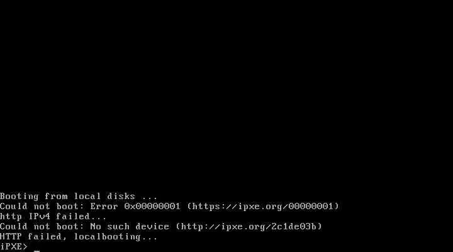Open the http://ipxe.org/2c1de03b error link
Screen dimensions: 453x252
pos(249,227)
